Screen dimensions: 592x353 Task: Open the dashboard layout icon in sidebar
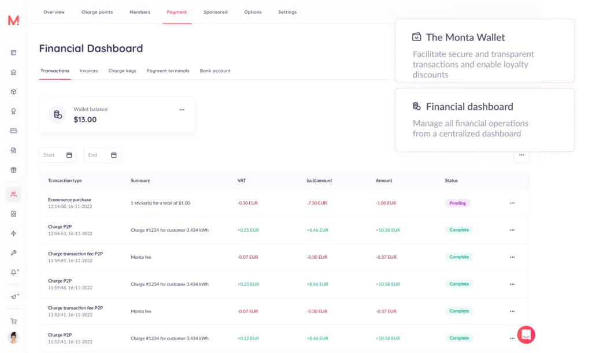[14, 53]
